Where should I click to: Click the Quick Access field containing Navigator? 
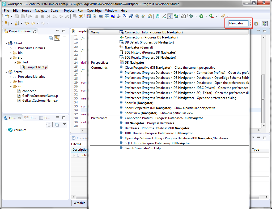point(238,23)
